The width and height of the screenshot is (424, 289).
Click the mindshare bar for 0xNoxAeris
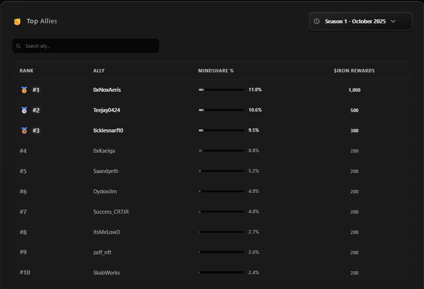pos(221,90)
